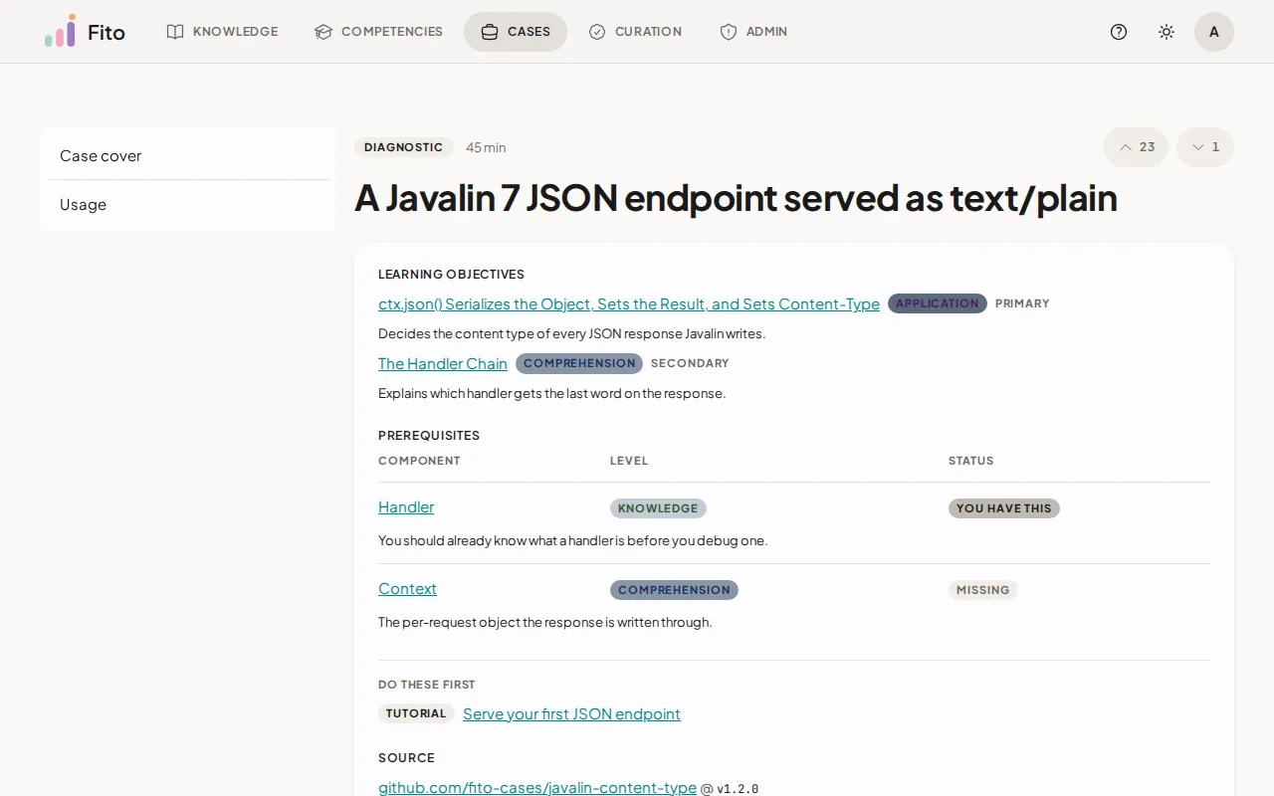Click the COMPONENT column header

tap(419, 461)
